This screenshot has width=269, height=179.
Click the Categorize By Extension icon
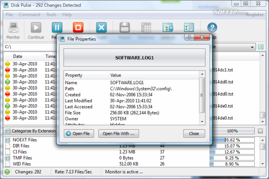click(8, 131)
